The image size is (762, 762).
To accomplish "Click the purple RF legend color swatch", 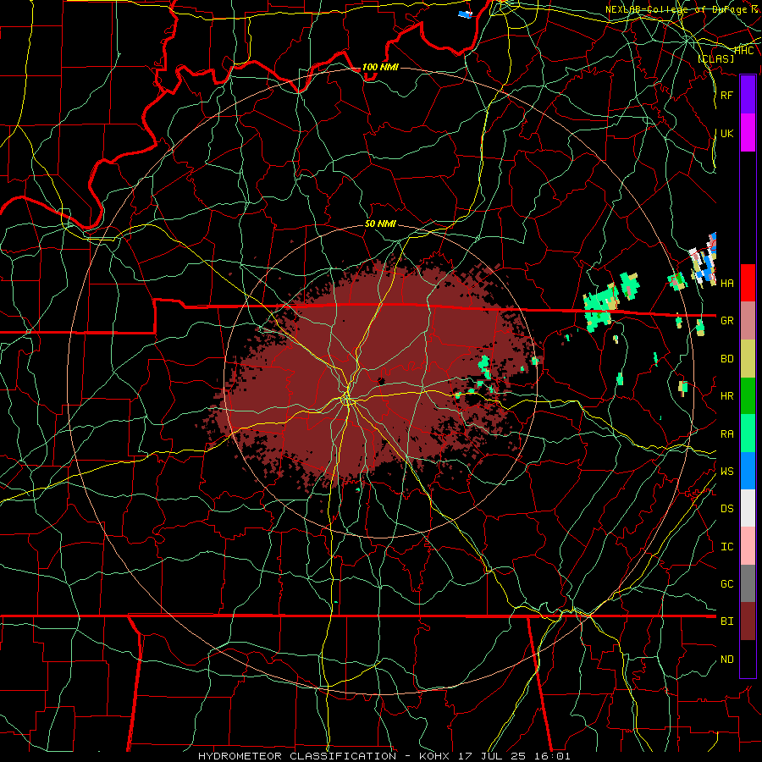I will click(748, 95).
